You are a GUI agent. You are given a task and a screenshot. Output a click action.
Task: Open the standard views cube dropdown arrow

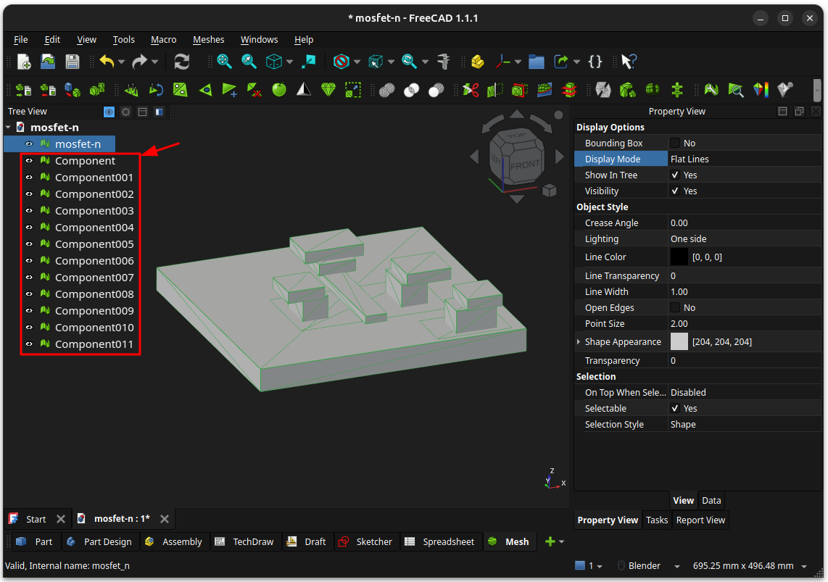pyautogui.click(x=290, y=62)
